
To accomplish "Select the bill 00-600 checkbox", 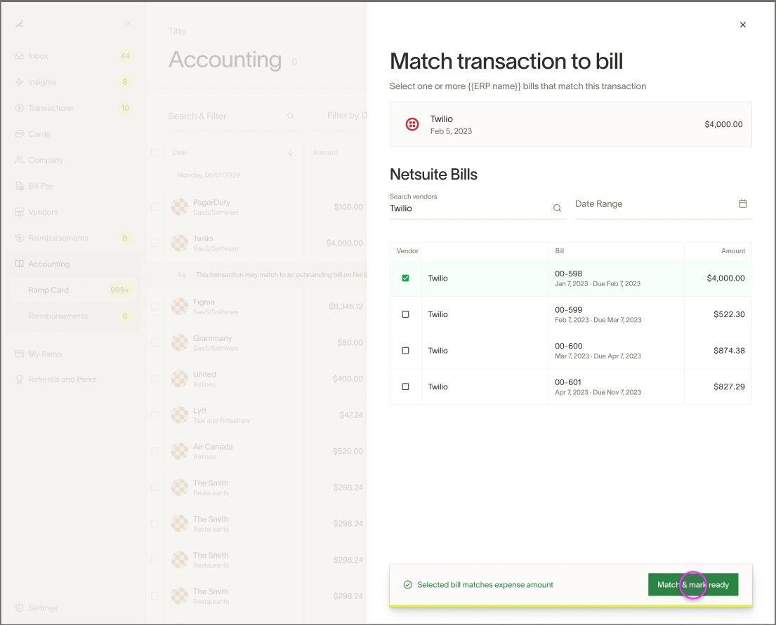I will (x=405, y=350).
